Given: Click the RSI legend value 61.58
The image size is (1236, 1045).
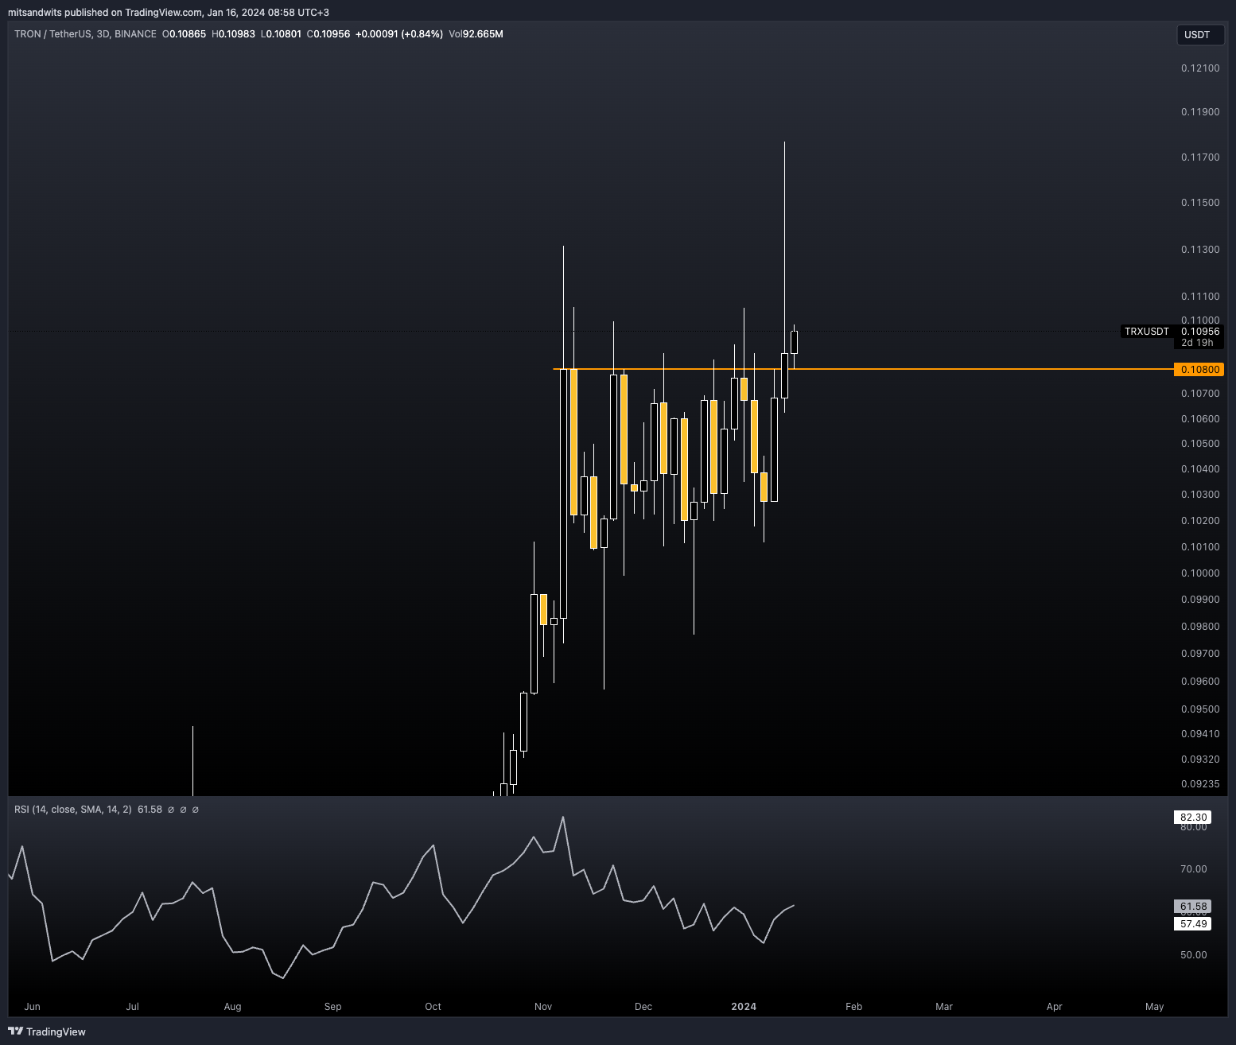Looking at the screenshot, I should tap(150, 810).
